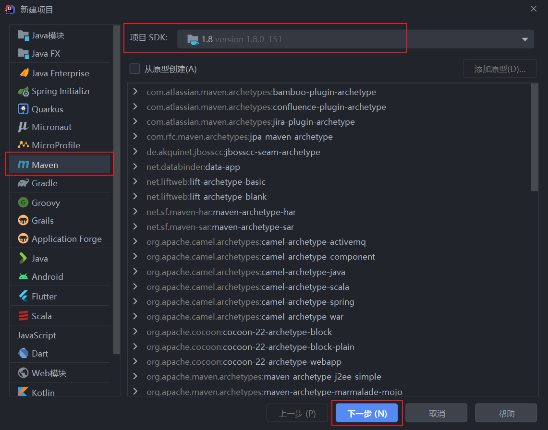Expand the bamboo-plugin-archetype entry

pos(135,92)
